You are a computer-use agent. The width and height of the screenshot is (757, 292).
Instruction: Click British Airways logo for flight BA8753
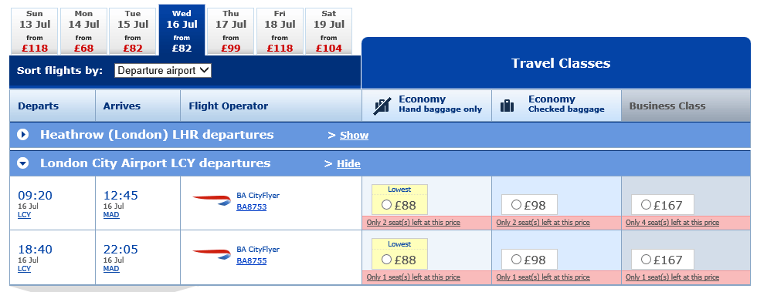click(x=212, y=200)
